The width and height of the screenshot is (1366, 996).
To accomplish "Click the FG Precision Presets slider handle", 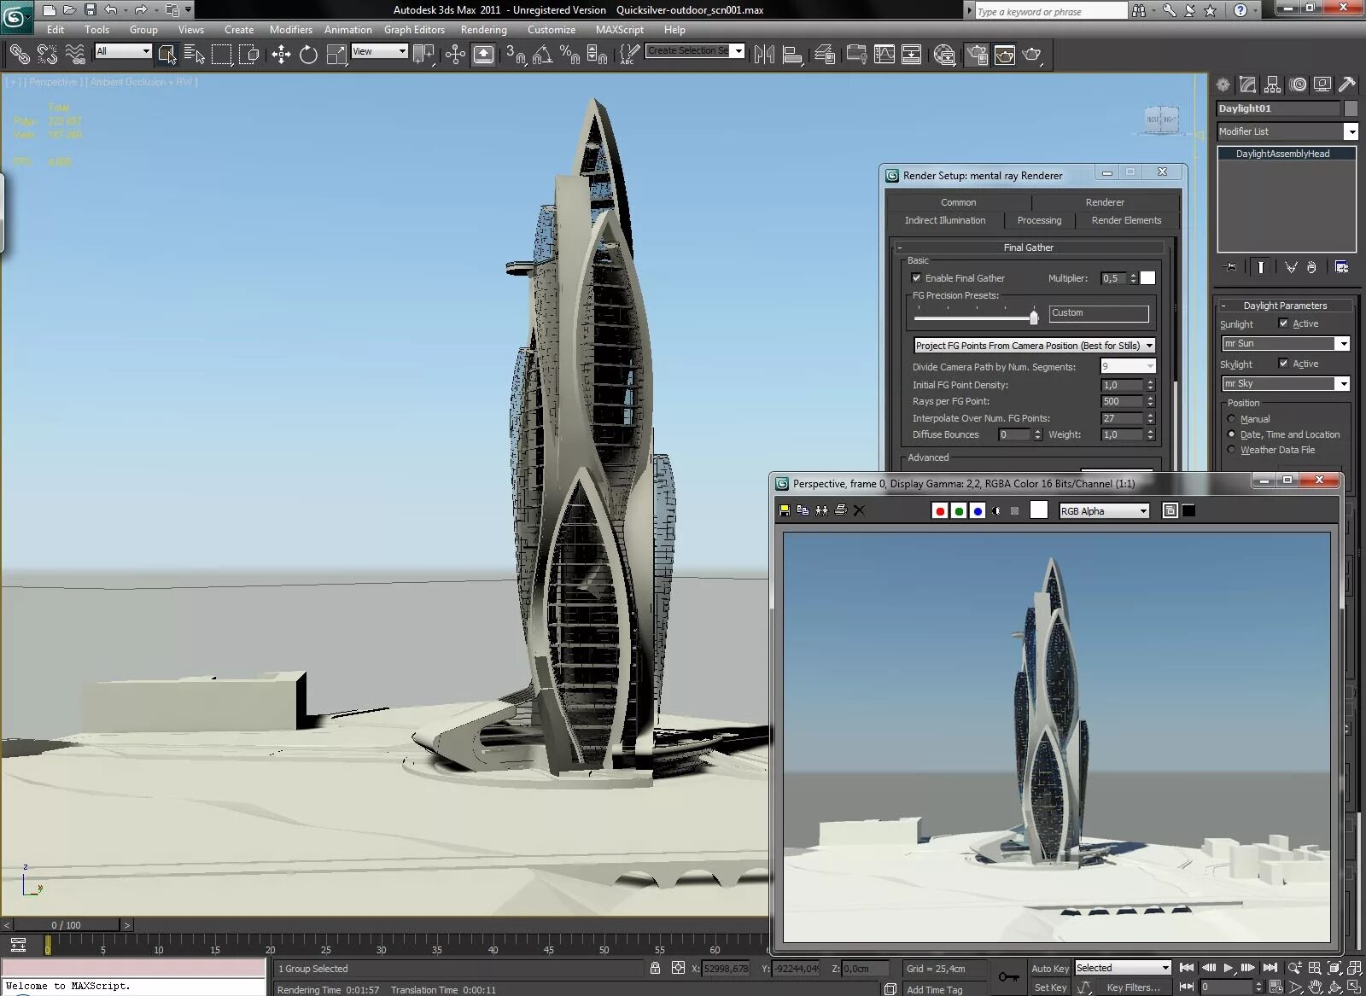I will pyautogui.click(x=1034, y=317).
